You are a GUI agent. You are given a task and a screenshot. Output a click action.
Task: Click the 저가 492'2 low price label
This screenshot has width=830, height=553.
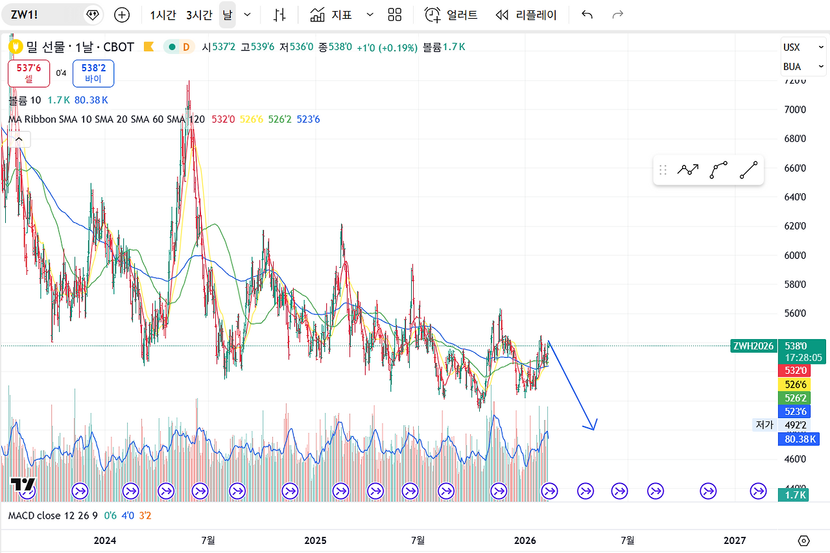coord(781,425)
